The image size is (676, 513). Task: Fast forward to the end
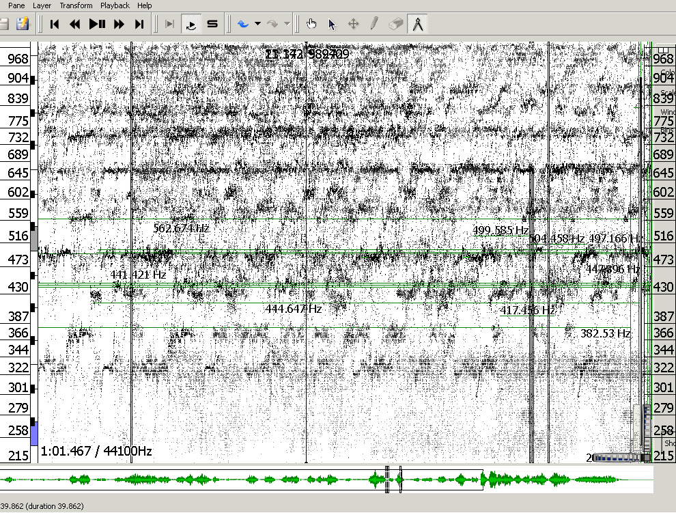(x=139, y=25)
